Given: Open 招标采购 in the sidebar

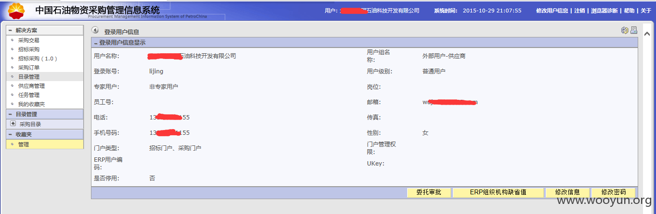Looking at the screenshot, I should pos(29,49).
